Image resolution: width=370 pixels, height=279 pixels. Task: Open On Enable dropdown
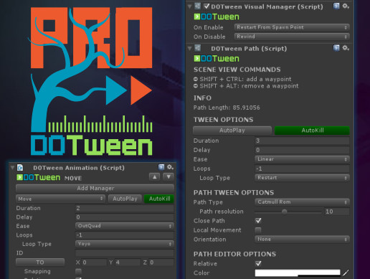click(x=292, y=27)
